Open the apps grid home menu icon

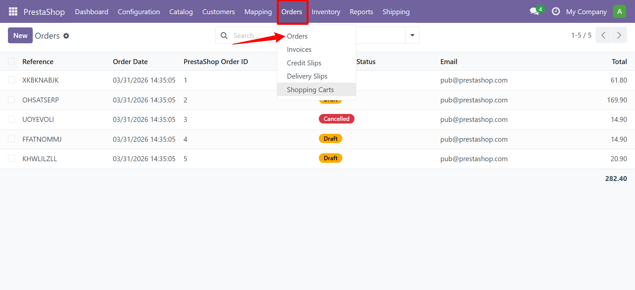click(13, 12)
